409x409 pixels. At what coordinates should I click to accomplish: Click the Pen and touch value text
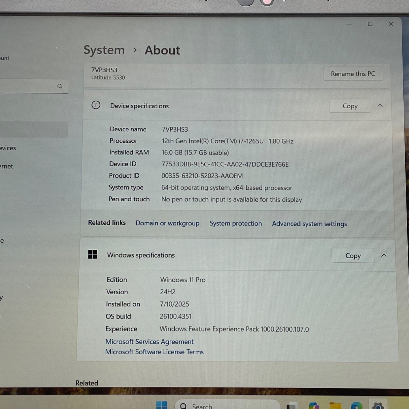pyautogui.click(x=232, y=199)
